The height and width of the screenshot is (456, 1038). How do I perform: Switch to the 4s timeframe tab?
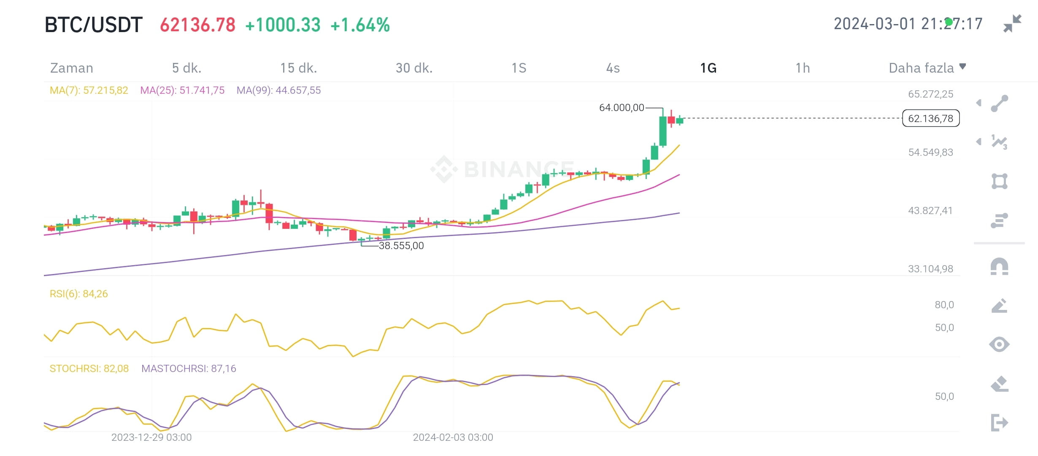point(614,68)
